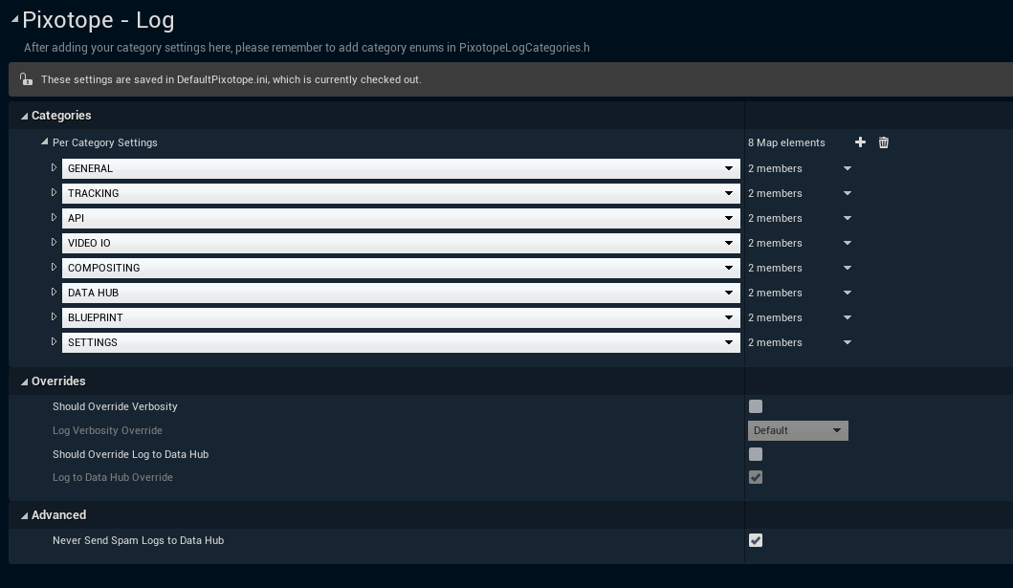This screenshot has height=588, width=1013.
Task: Enable Should Override Verbosity checkbox
Action: 756,406
